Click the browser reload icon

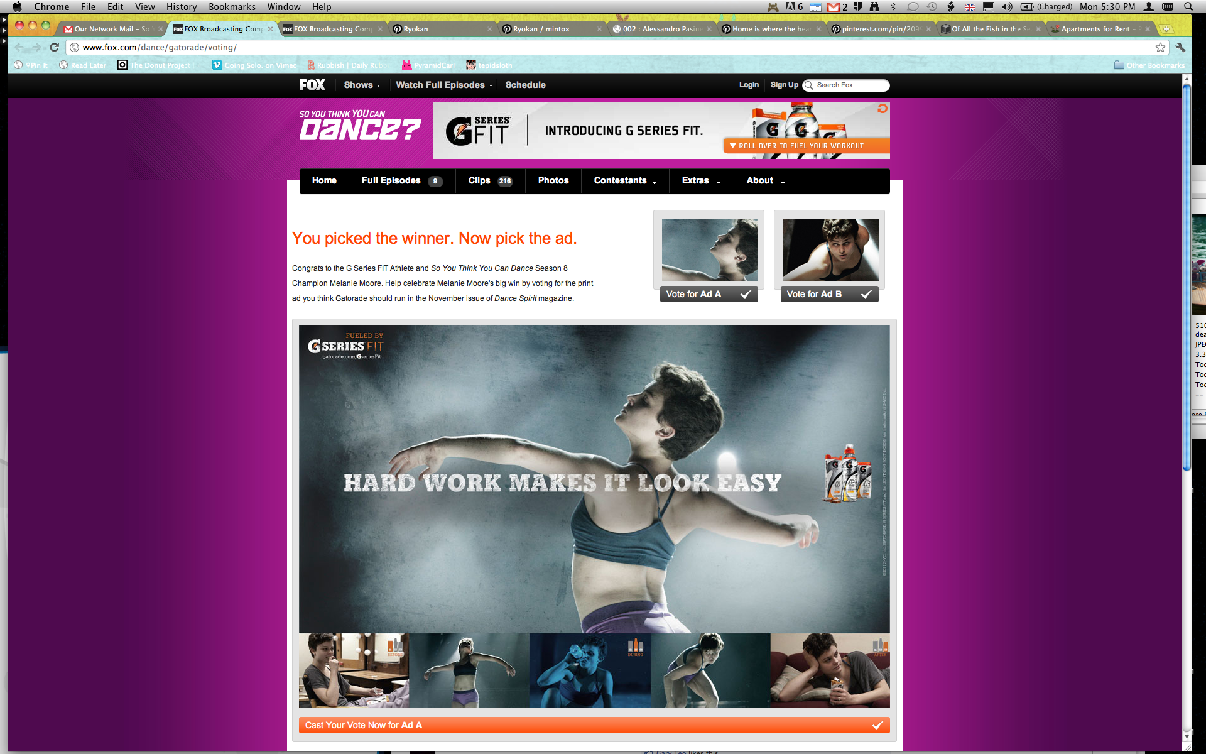(55, 47)
